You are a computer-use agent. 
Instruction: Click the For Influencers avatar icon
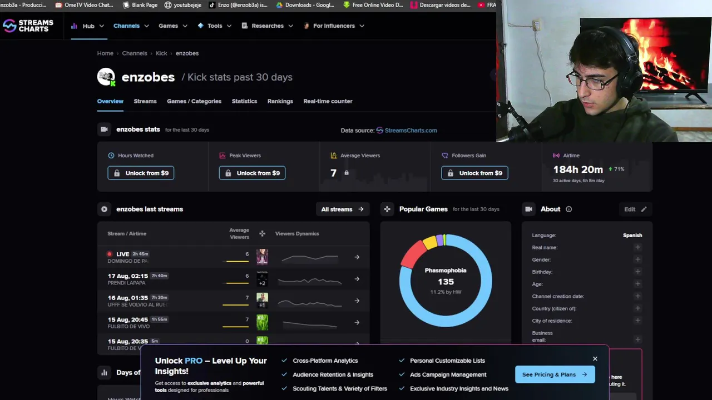point(306,26)
